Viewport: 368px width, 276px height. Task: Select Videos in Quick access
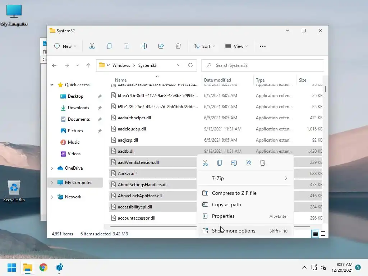pos(74,154)
